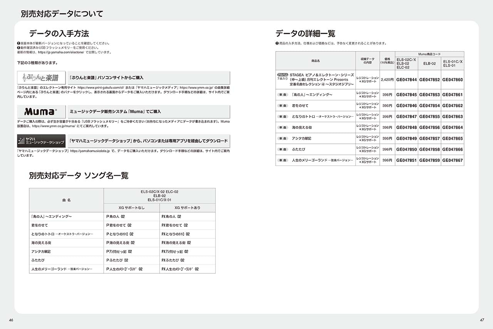Image resolution: width=493 pixels, height=329 pixels.
Task: Click product code GE047851
Action: tap(406, 160)
